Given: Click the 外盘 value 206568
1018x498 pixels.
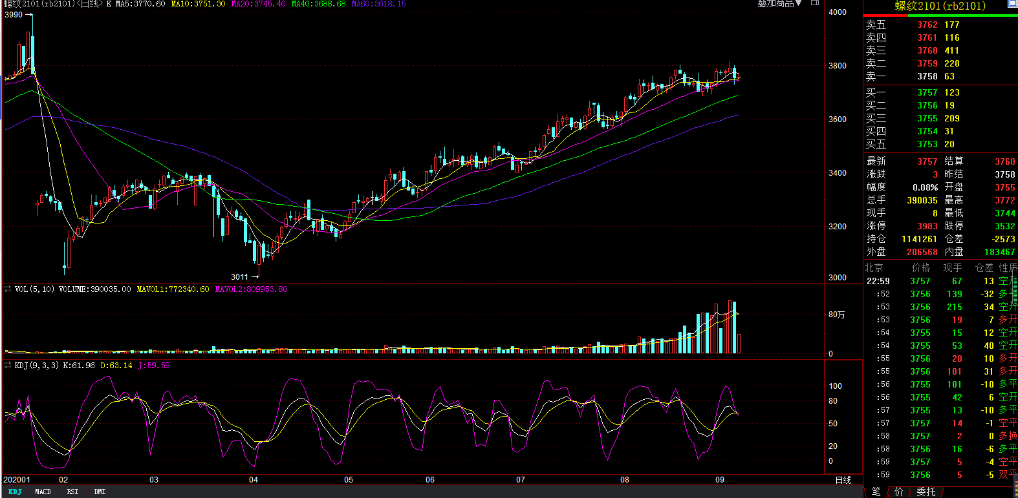Looking at the screenshot, I should pyautogui.click(x=922, y=252).
